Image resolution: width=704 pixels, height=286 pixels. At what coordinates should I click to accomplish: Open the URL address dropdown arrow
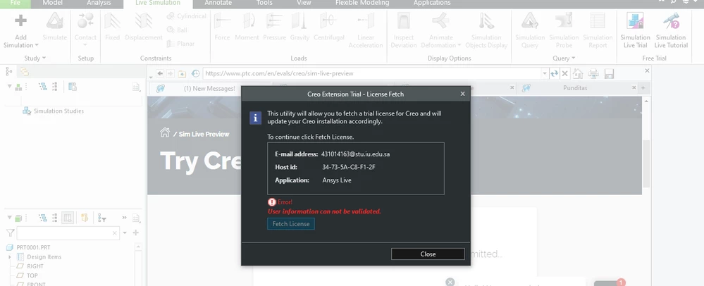(545, 74)
